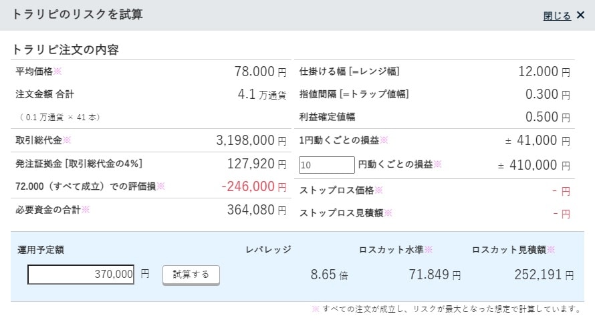
Task: Click the 指値間隔 [=トラップ値幅] label
Action: [354, 94]
